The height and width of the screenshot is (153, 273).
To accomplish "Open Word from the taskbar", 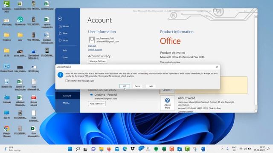I will pos(203,149).
